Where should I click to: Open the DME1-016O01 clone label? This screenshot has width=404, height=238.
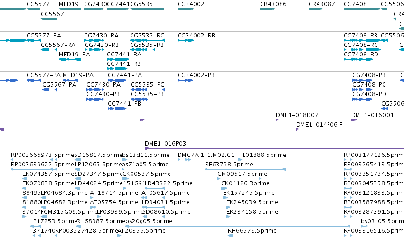(373, 115)
